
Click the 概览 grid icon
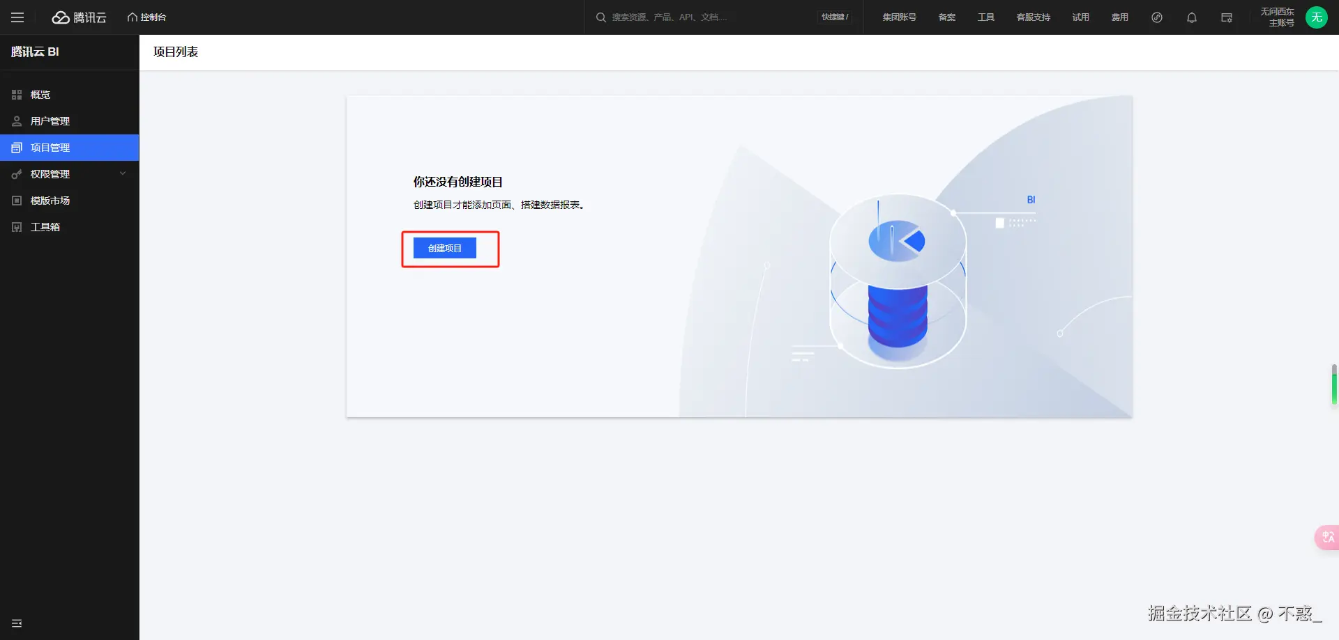tap(17, 95)
